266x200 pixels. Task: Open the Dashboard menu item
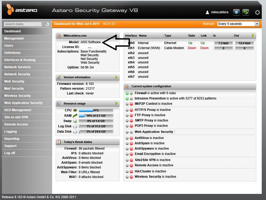click(27, 31)
